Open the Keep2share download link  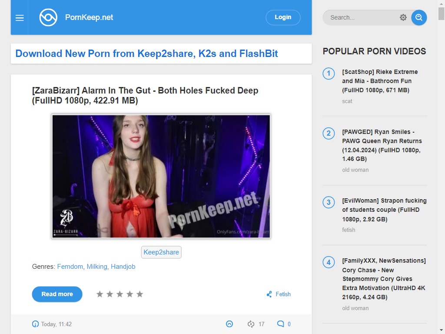tap(161, 252)
